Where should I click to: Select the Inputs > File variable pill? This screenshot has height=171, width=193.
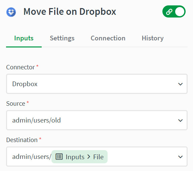(79, 157)
